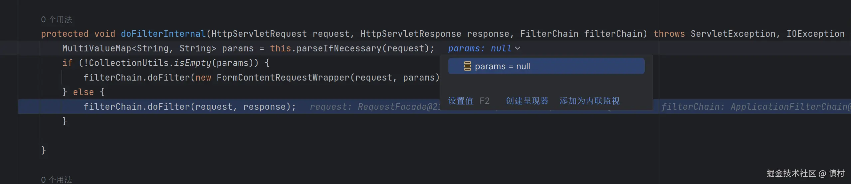Expand the inline params: null chevron

click(x=518, y=48)
